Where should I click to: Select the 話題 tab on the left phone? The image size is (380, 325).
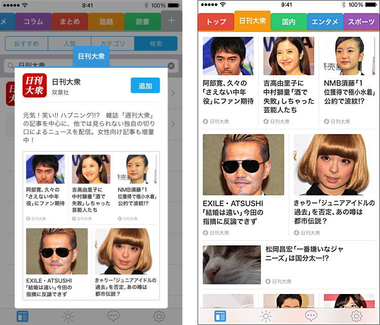click(x=106, y=22)
